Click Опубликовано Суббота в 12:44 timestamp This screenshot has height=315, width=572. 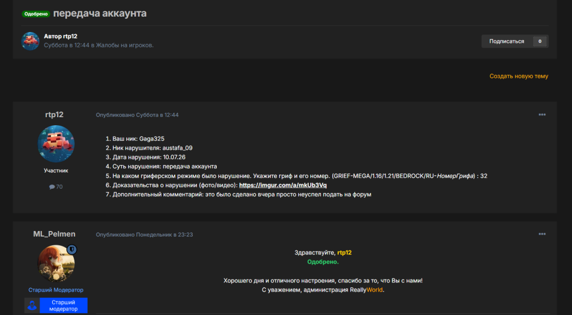pyautogui.click(x=137, y=115)
